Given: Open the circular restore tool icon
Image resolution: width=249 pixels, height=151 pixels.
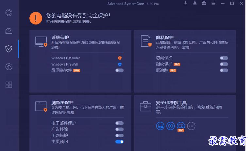Looking at the screenshot, I should tap(171, 126).
